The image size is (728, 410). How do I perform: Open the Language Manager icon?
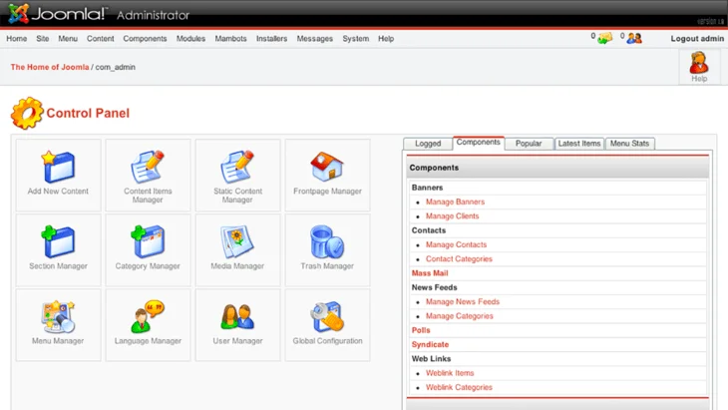click(x=148, y=316)
